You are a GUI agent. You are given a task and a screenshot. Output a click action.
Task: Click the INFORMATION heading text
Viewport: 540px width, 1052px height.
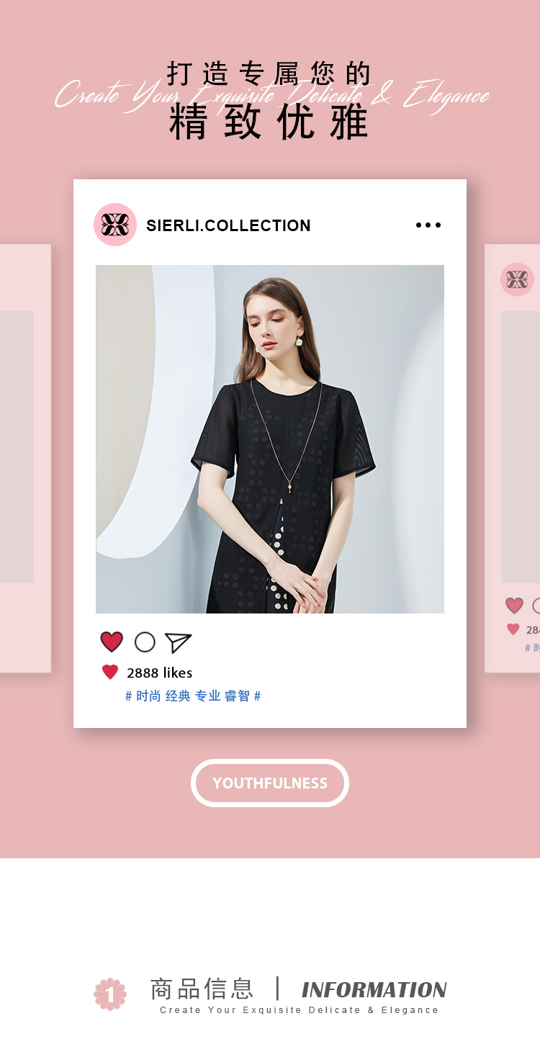coord(374,989)
